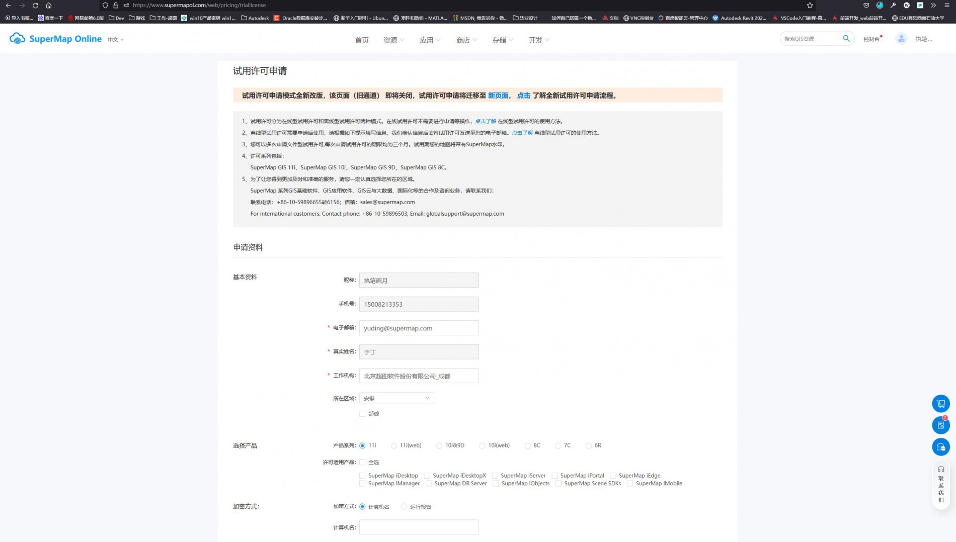Open the floating shopping cart button
Image resolution: width=956 pixels, height=542 pixels.
(940, 403)
